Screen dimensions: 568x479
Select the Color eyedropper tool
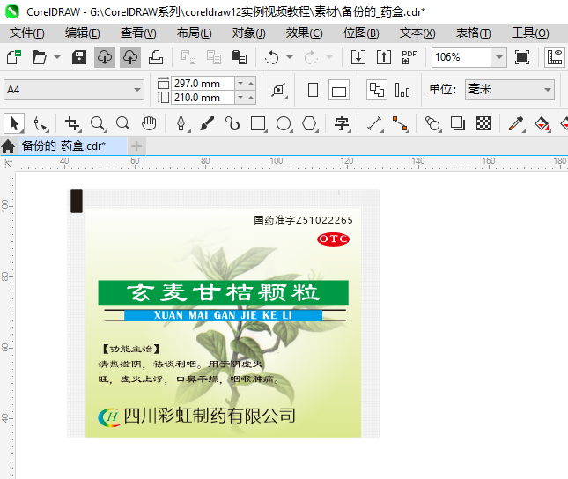click(x=517, y=123)
